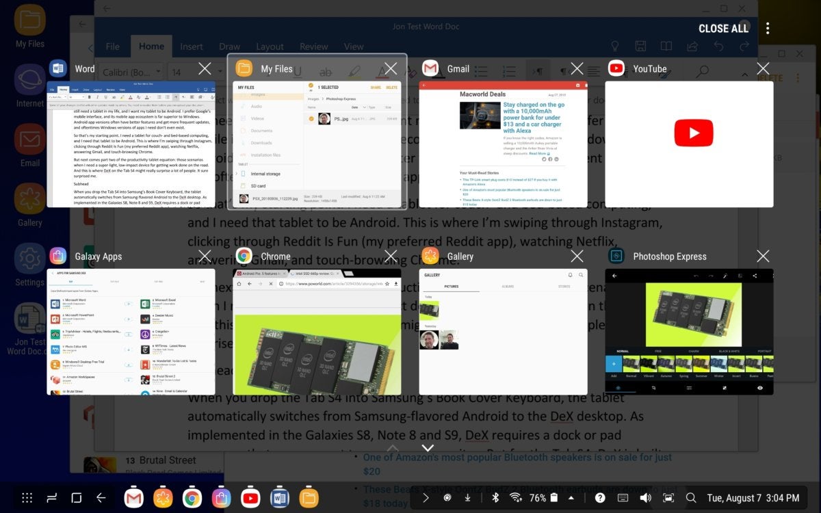Launch Gmail from the taskbar
This screenshot has width=821, height=513.
(133, 498)
